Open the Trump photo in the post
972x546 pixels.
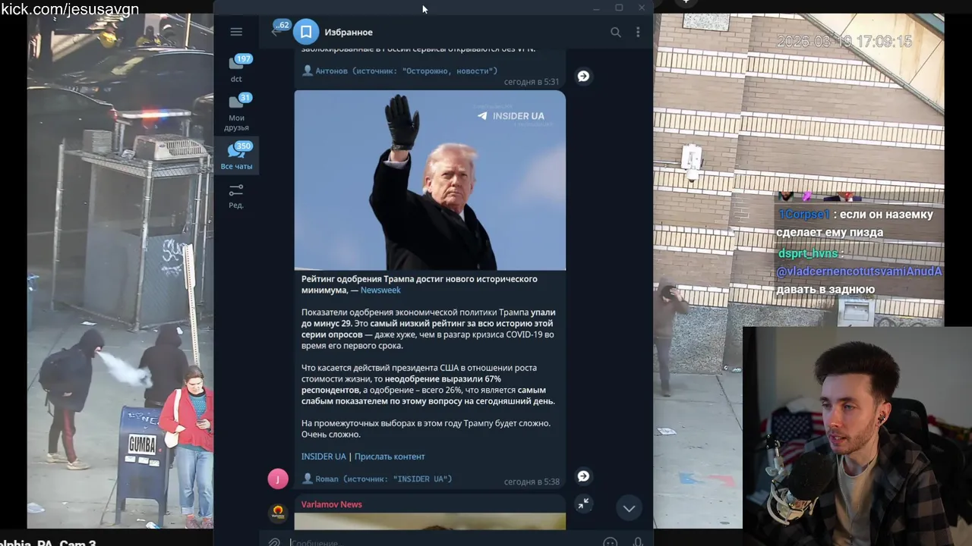click(430, 180)
